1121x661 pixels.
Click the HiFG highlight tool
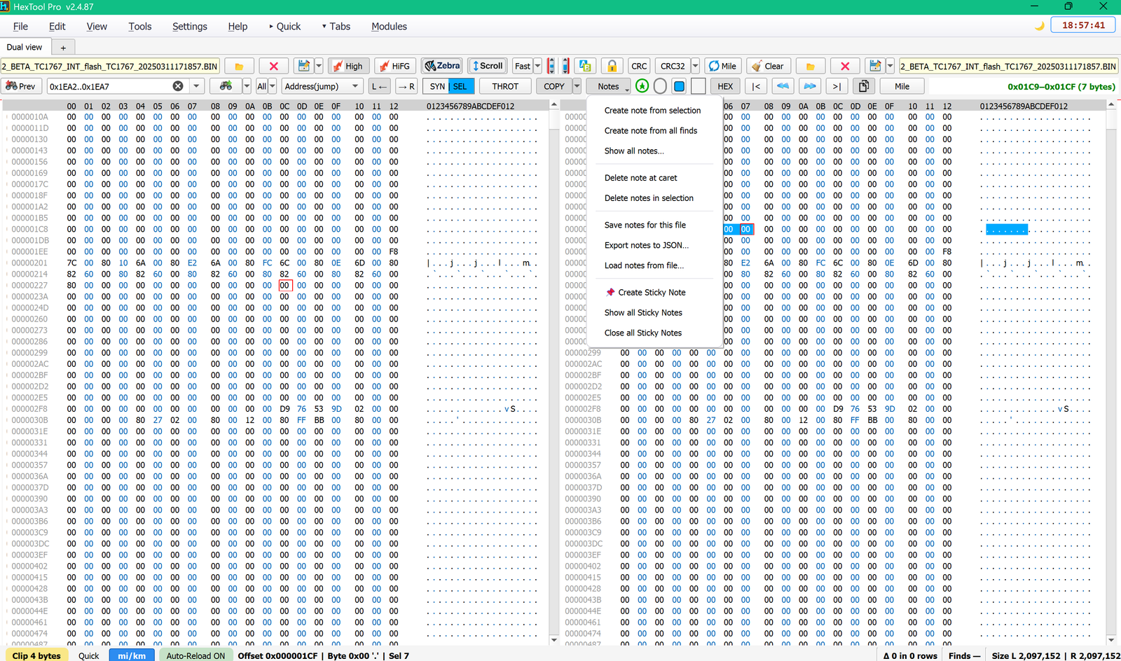(394, 66)
